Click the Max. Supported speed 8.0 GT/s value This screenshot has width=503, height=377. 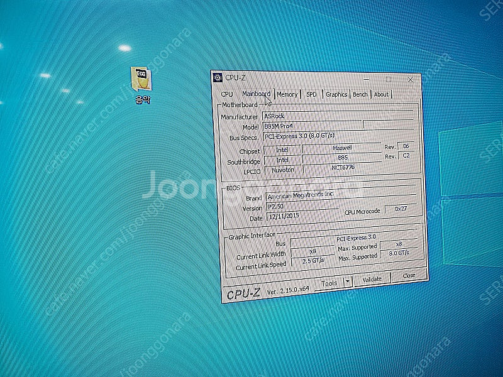(x=399, y=253)
